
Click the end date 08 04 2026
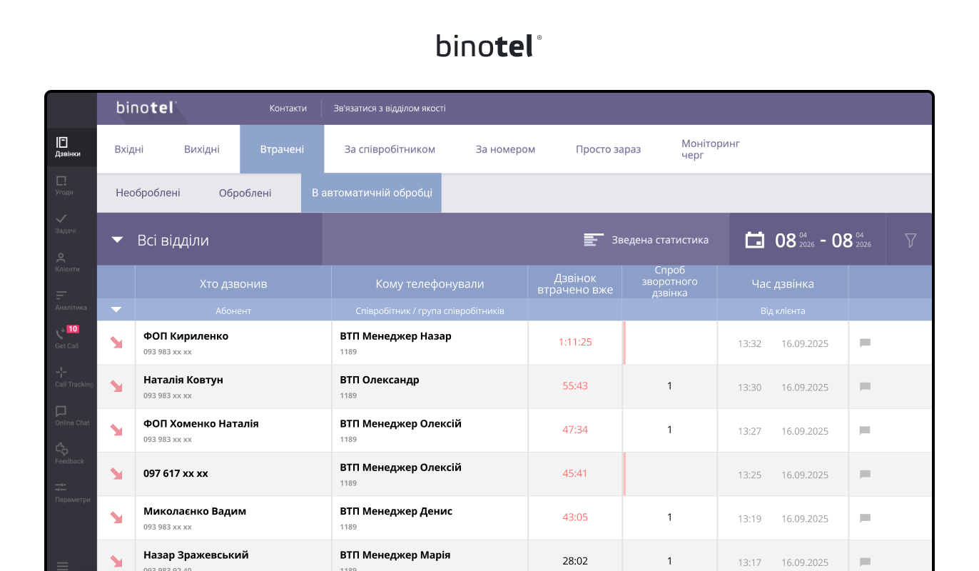851,240
